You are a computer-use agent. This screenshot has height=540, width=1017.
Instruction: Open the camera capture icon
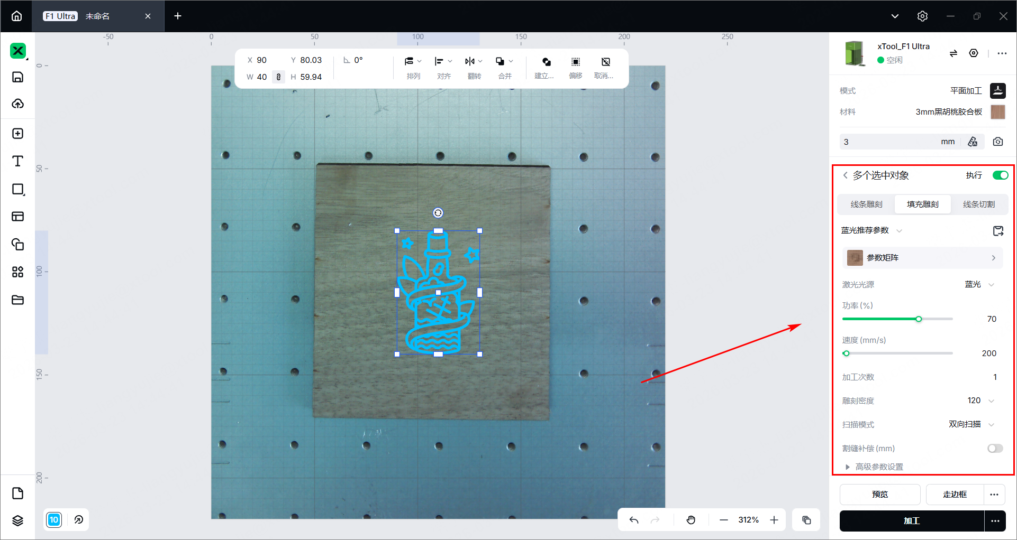(x=998, y=142)
